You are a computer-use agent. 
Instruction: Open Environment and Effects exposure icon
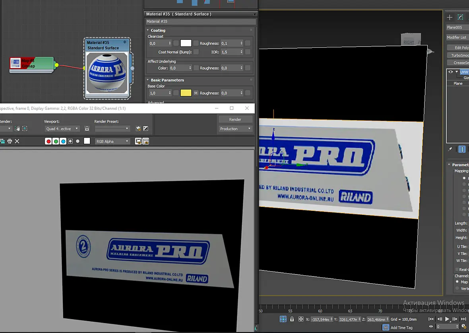click(145, 129)
